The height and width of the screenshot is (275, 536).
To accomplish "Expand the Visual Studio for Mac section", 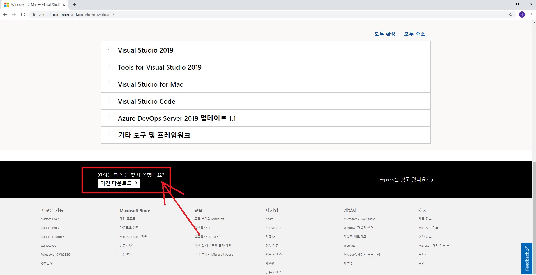I will click(x=265, y=84).
